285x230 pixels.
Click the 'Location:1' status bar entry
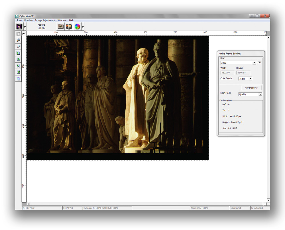pyautogui.click(x=236, y=208)
